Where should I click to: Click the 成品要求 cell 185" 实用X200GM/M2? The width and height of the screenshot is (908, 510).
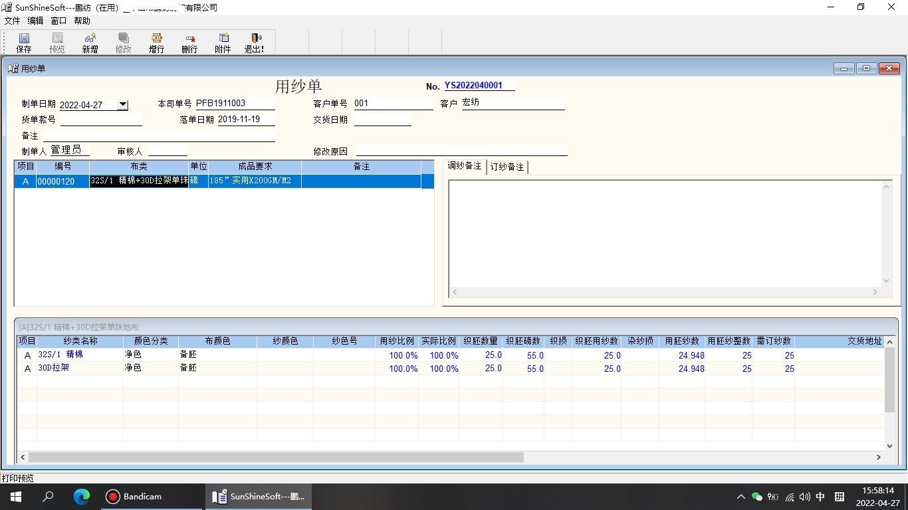(255, 181)
